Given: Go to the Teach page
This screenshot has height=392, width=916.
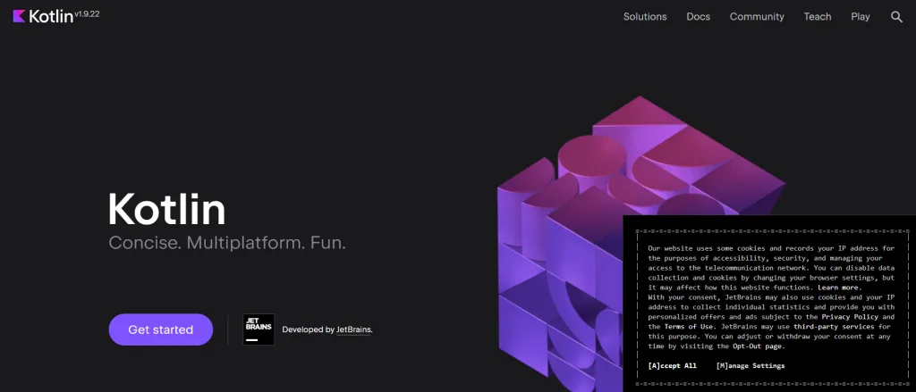Looking at the screenshot, I should point(818,17).
